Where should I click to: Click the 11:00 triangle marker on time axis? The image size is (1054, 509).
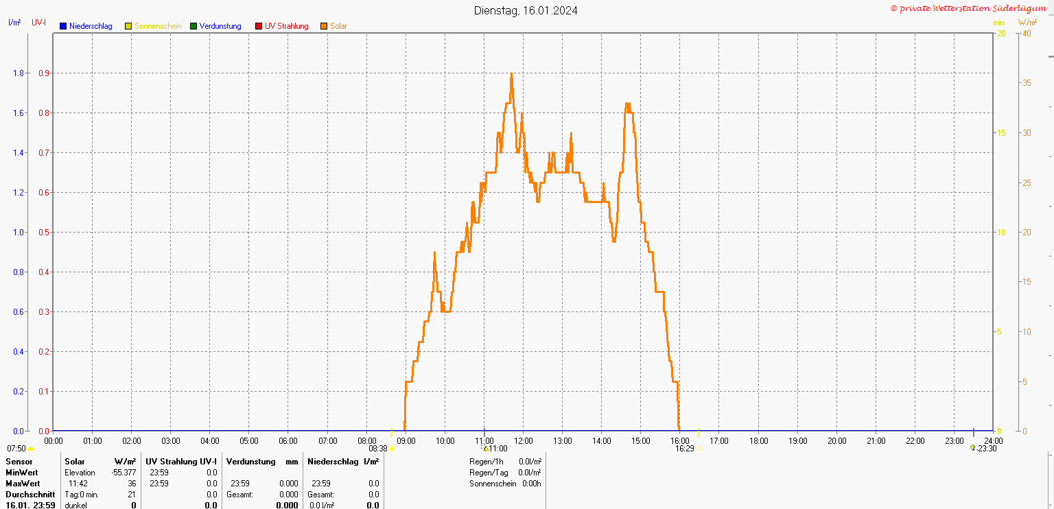(486, 449)
